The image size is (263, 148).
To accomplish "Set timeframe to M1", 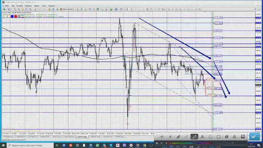I will tap(168, 9).
